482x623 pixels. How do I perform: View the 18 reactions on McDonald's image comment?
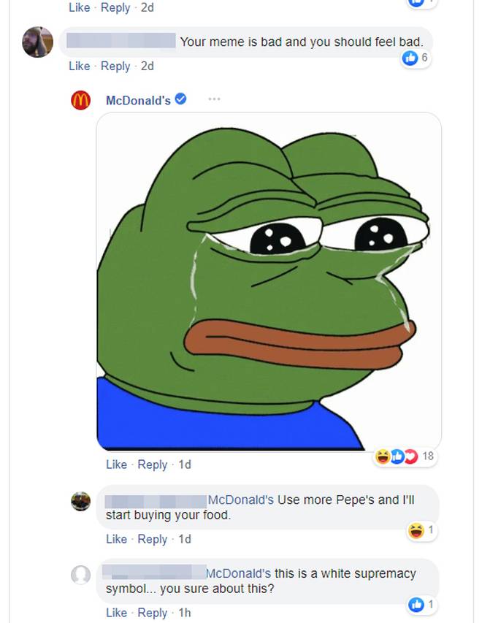[405, 456]
